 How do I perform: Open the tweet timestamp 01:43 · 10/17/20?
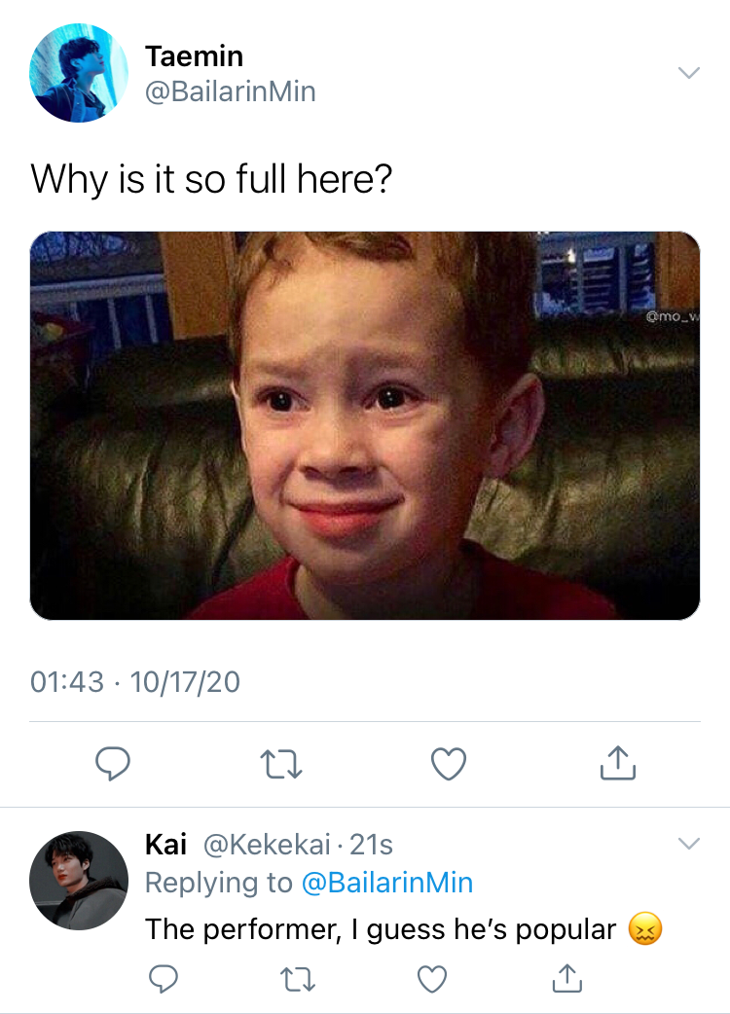pyautogui.click(x=135, y=681)
